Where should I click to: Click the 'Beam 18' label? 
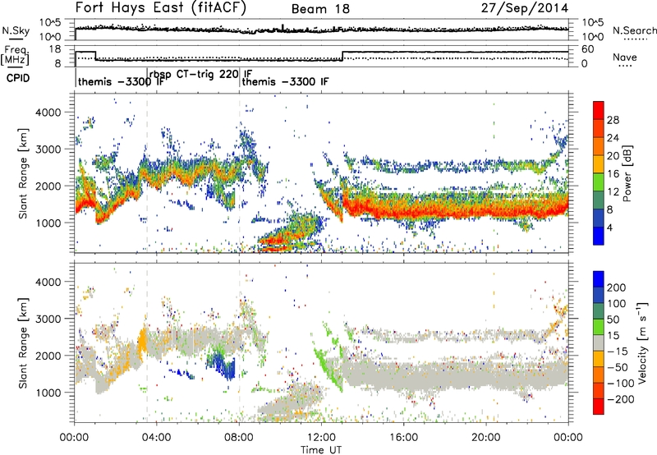coord(320,9)
